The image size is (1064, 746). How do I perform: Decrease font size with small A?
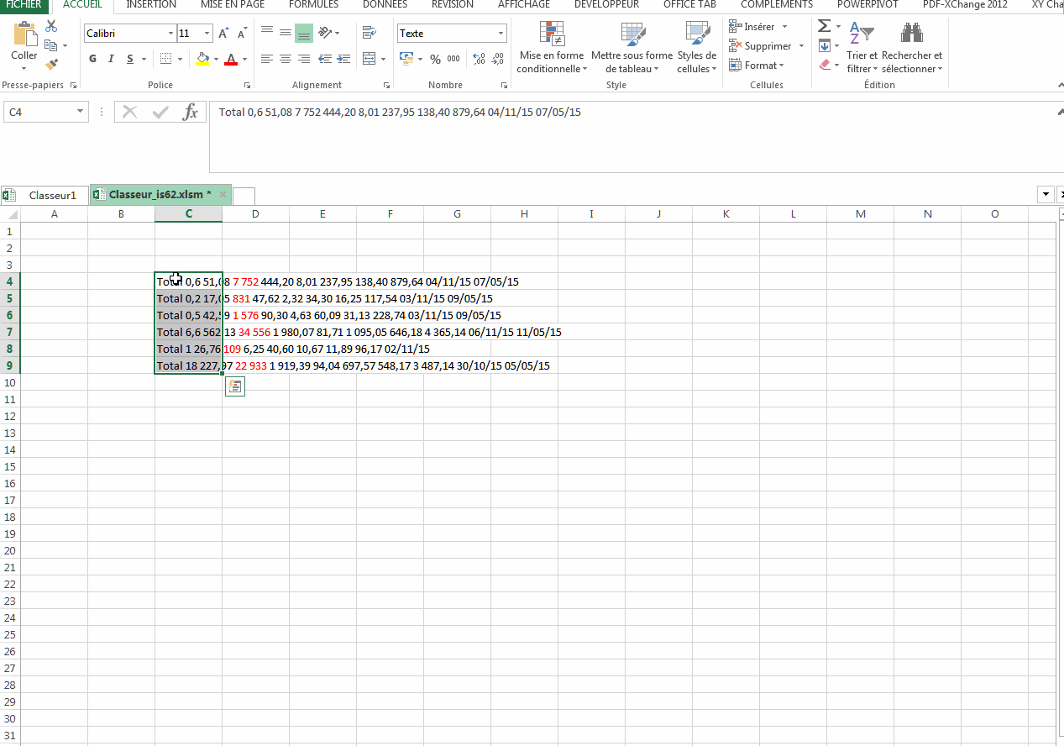pos(242,34)
